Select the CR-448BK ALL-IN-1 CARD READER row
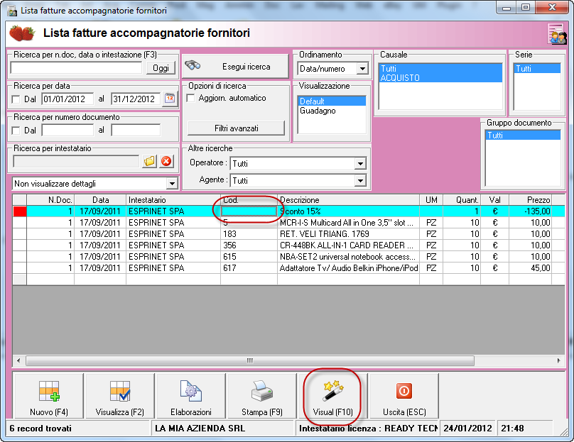Image resolution: width=574 pixels, height=442 pixels. [288, 245]
